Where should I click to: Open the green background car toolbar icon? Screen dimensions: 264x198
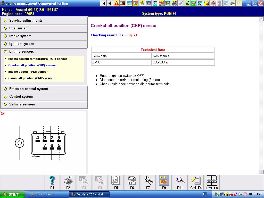pyautogui.click(x=193, y=3)
